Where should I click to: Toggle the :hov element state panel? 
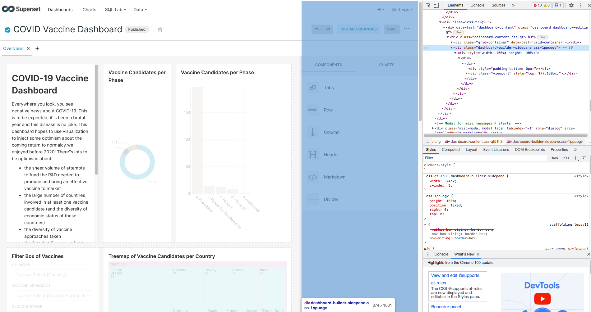[x=554, y=158]
